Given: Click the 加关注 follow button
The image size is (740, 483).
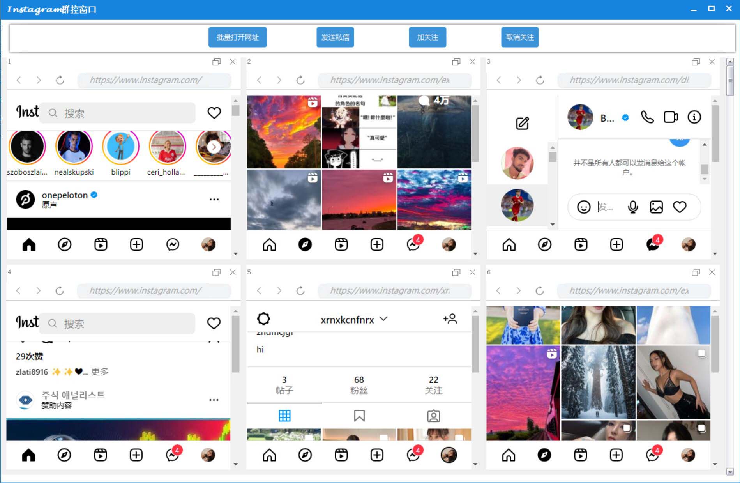Looking at the screenshot, I should (x=427, y=37).
